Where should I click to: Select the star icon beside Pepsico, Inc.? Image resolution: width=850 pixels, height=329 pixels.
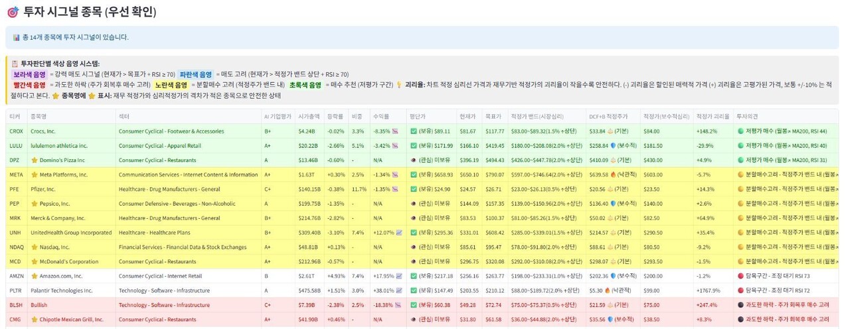click(x=35, y=204)
